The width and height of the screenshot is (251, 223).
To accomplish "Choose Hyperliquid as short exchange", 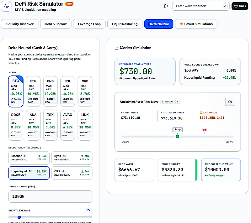I will click(29, 173).
